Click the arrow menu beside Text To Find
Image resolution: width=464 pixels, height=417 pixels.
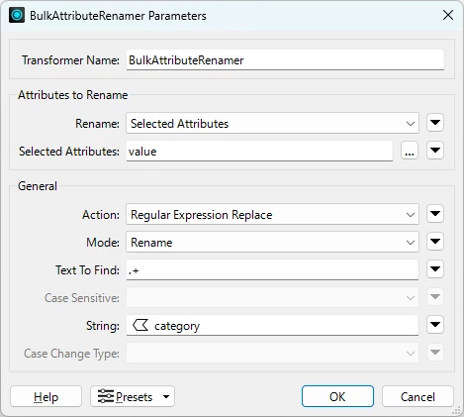[435, 269]
